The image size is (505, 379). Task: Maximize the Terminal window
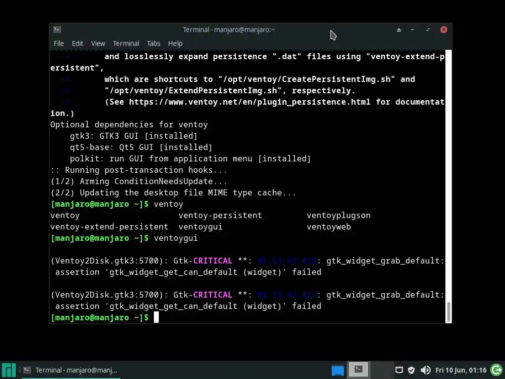[x=428, y=30]
